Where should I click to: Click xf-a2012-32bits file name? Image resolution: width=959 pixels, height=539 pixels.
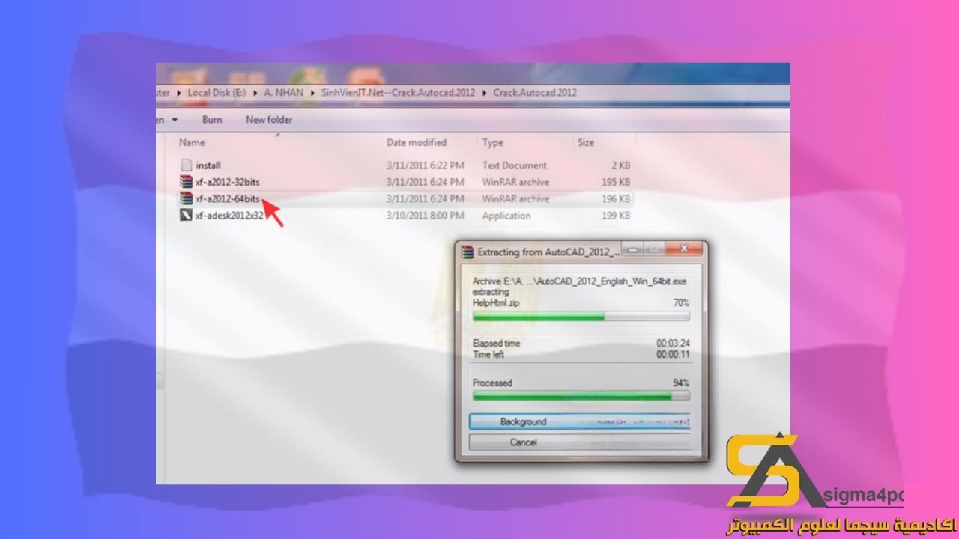coord(228,182)
